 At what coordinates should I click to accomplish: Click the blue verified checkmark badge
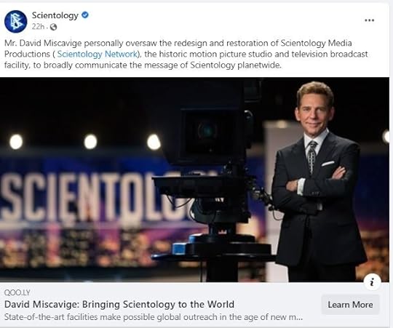point(85,15)
